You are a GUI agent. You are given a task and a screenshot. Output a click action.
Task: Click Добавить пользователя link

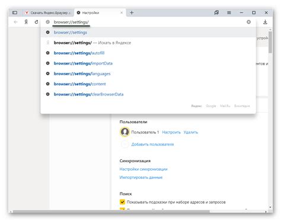click(x=152, y=145)
